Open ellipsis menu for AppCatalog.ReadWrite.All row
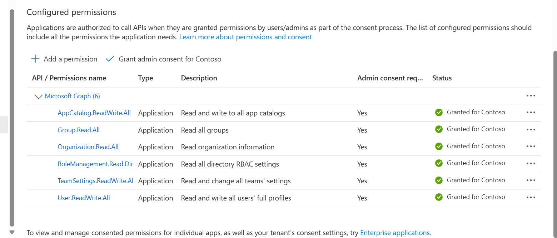 (x=531, y=113)
